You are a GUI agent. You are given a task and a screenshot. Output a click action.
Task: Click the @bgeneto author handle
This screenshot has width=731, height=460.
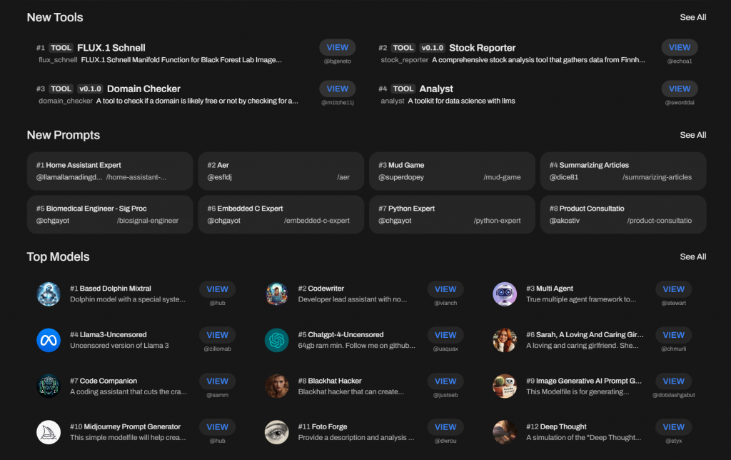tap(338, 61)
